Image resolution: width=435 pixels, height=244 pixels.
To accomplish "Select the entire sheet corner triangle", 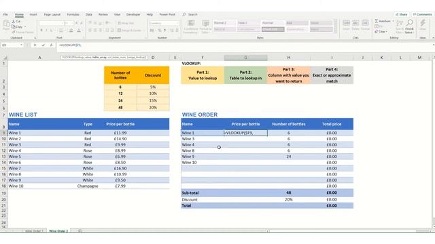I will 5,58.
